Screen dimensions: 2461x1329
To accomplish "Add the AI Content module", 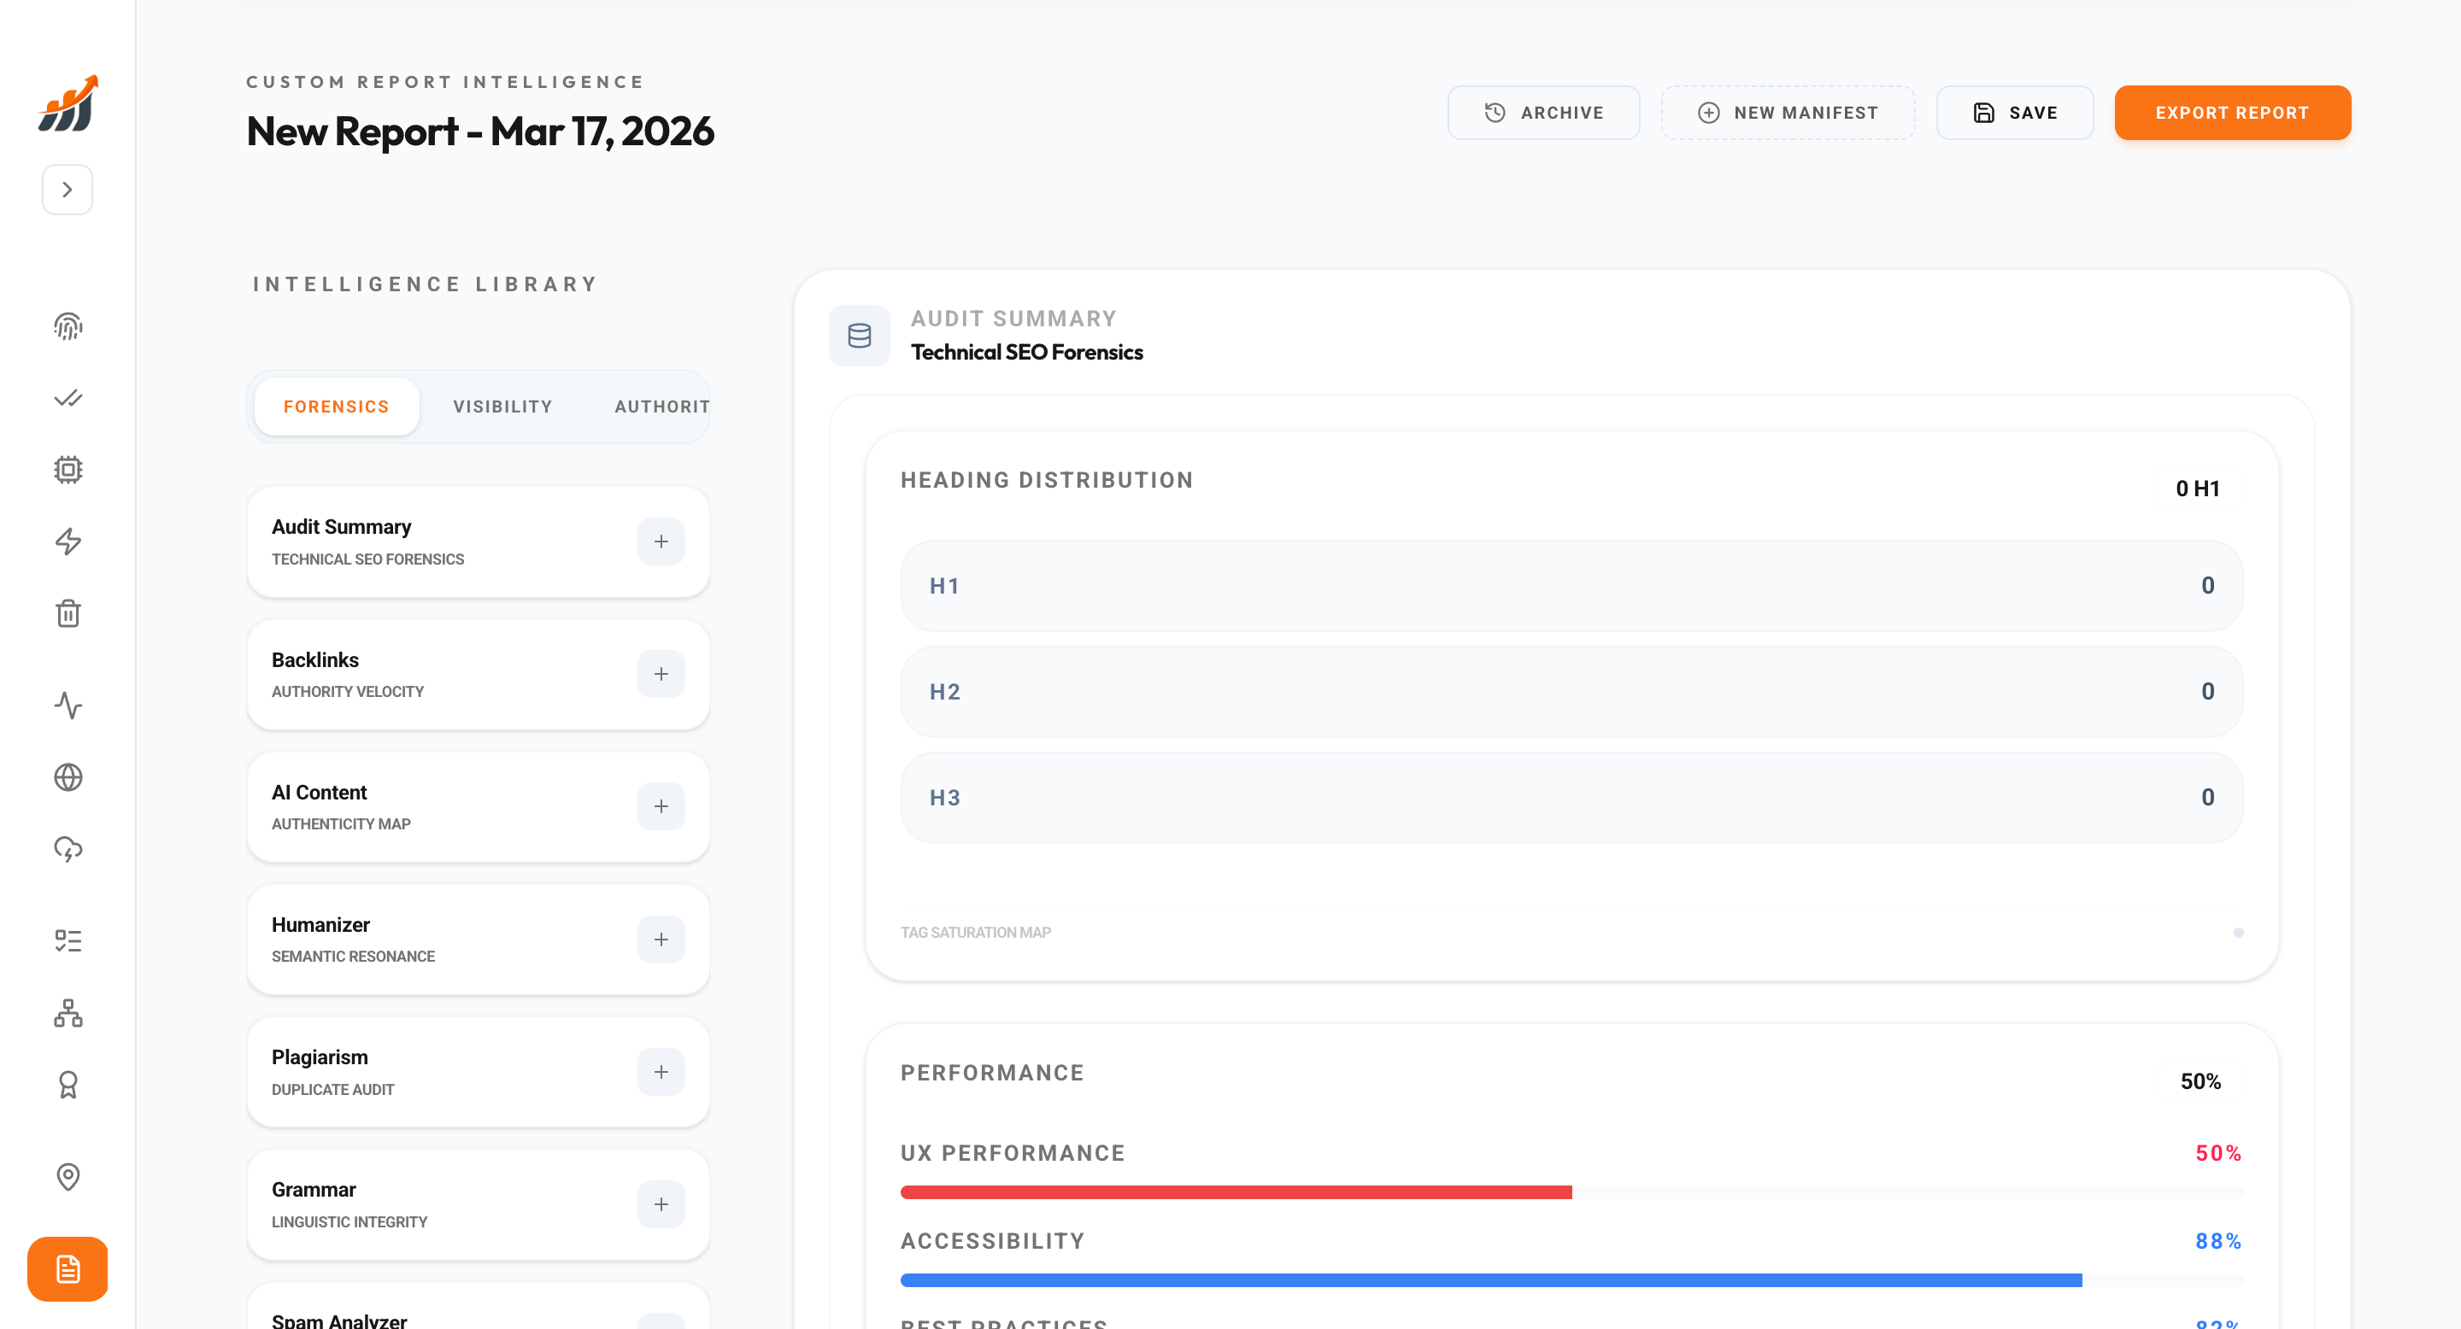I will (661, 807).
